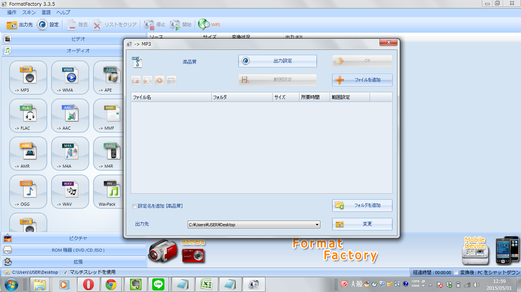Select the -> M4A converter icon
Screen dimensions: 521x292
tap(70, 154)
